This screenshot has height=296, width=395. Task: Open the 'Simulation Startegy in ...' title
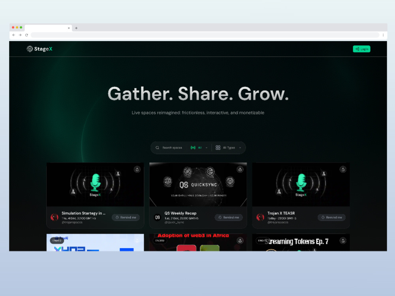coord(83,213)
